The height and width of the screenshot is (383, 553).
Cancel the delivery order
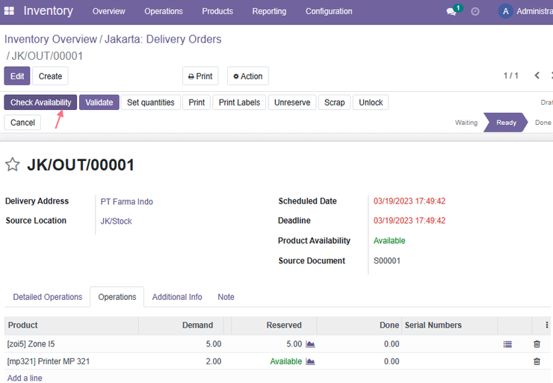point(22,123)
